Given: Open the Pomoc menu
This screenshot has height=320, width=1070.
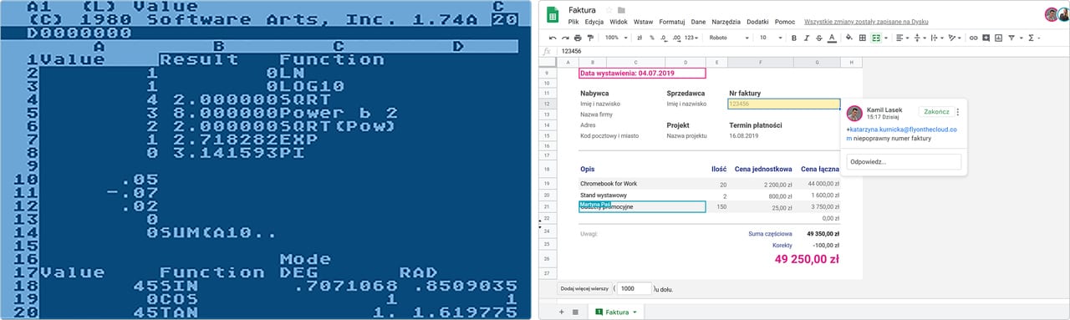Looking at the screenshot, I should coord(785,23).
